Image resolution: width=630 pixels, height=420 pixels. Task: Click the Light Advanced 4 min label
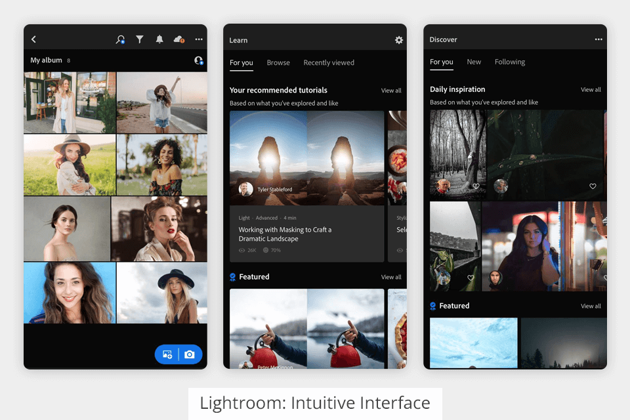coord(267,218)
